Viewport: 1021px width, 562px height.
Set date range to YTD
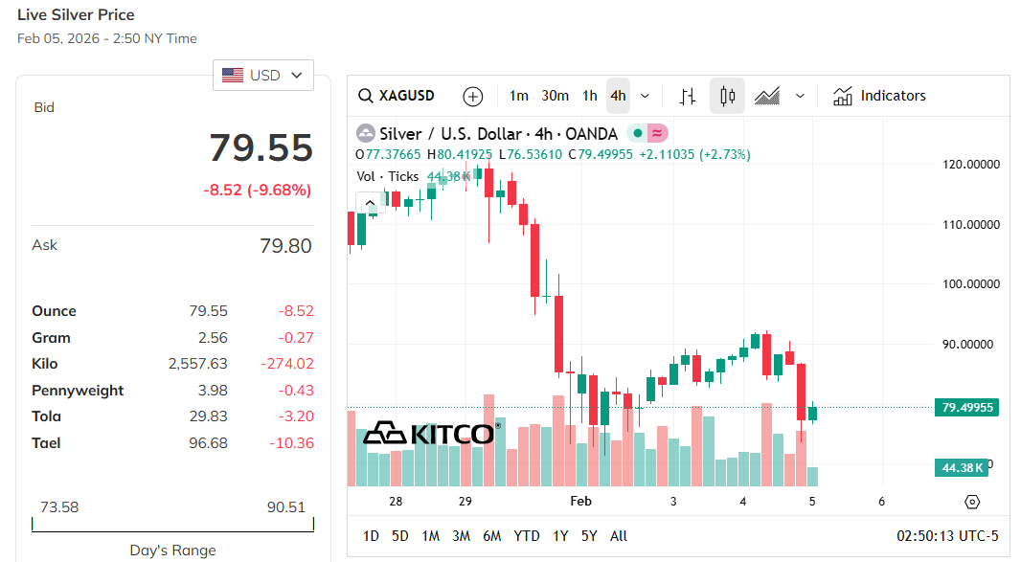click(527, 536)
